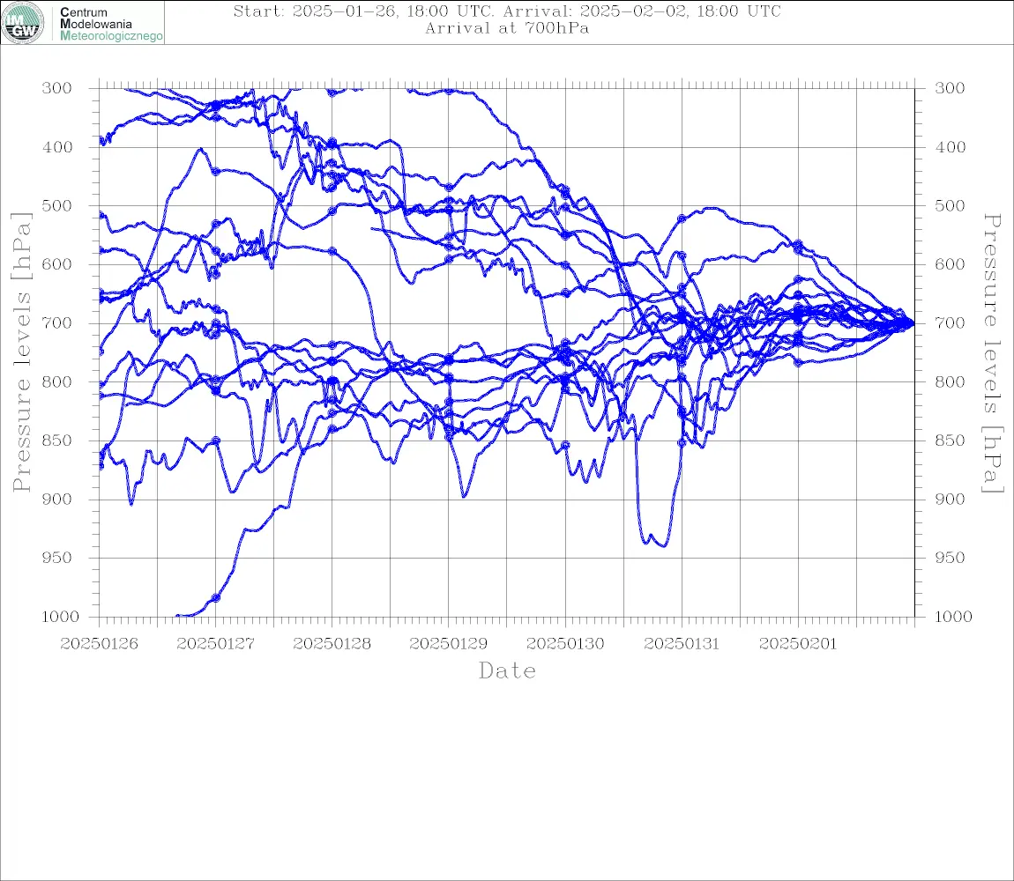Click the right y-axis value 850
Viewport: 1014px width, 881px height.
(950, 440)
